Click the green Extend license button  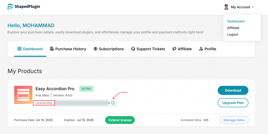click(120, 120)
